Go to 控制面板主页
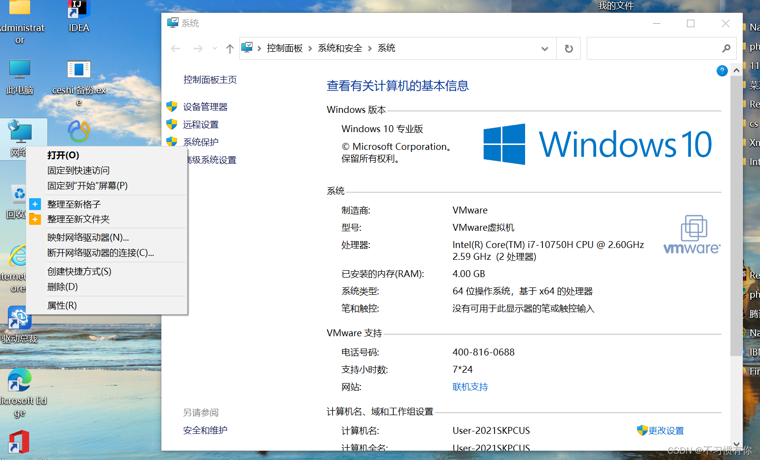Viewport: 760px width, 460px height. [x=210, y=80]
